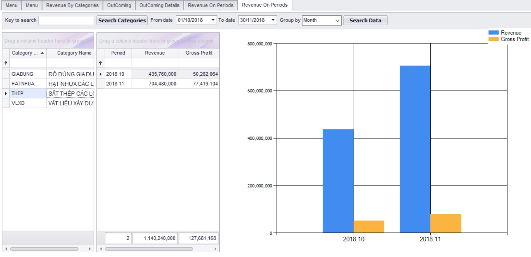The height and width of the screenshot is (257, 531).
Task: Sort by Category Name column header
Action: 70,53
